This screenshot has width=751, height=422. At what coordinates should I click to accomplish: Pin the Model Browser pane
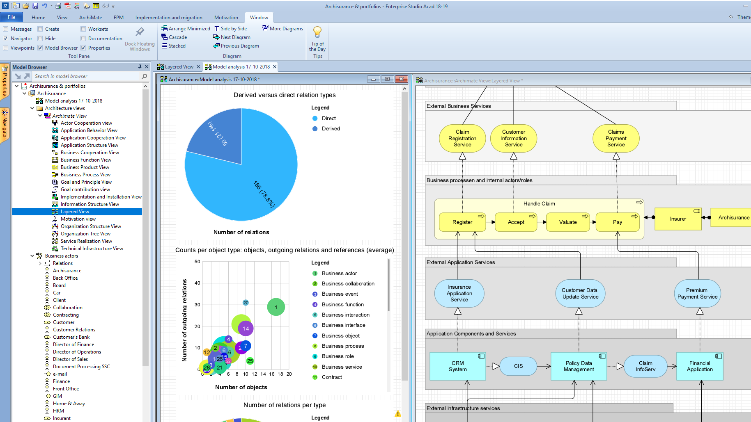[x=140, y=67]
